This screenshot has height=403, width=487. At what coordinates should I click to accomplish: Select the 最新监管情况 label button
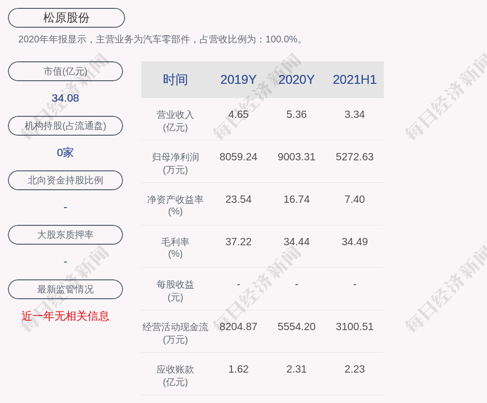click(x=65, y=289)
